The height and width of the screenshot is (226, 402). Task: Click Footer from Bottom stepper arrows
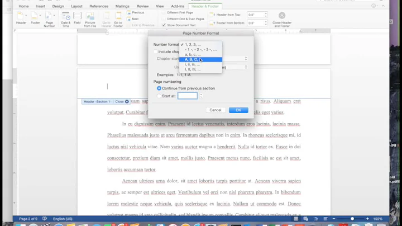coord(266,23)
